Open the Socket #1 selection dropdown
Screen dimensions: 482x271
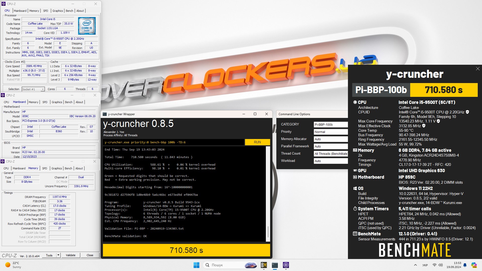click(33, 89)
